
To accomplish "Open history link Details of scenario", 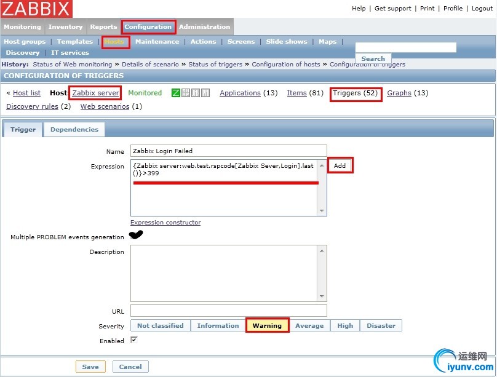I will click(150, 65).
